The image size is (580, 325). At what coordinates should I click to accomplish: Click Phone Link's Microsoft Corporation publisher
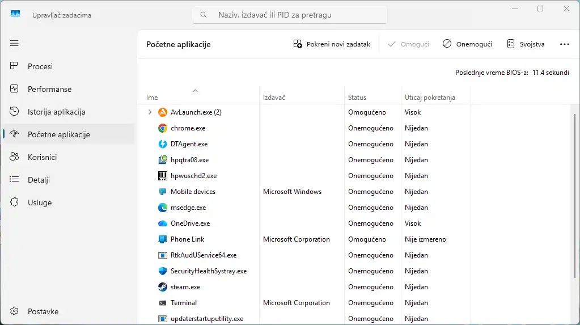297,239
